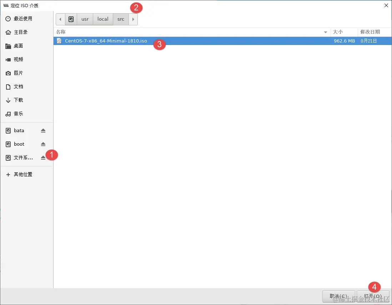Click the camcorder icon beside 视频

pyautogui.click(x=8, y=60)
